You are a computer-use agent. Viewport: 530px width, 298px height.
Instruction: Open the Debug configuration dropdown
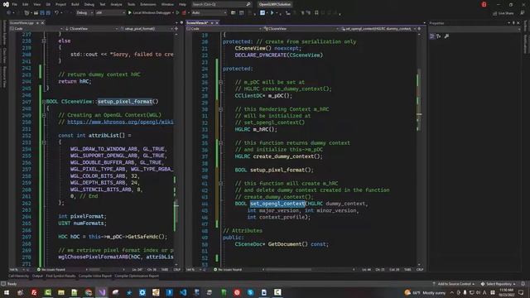(x=84, y=13)
